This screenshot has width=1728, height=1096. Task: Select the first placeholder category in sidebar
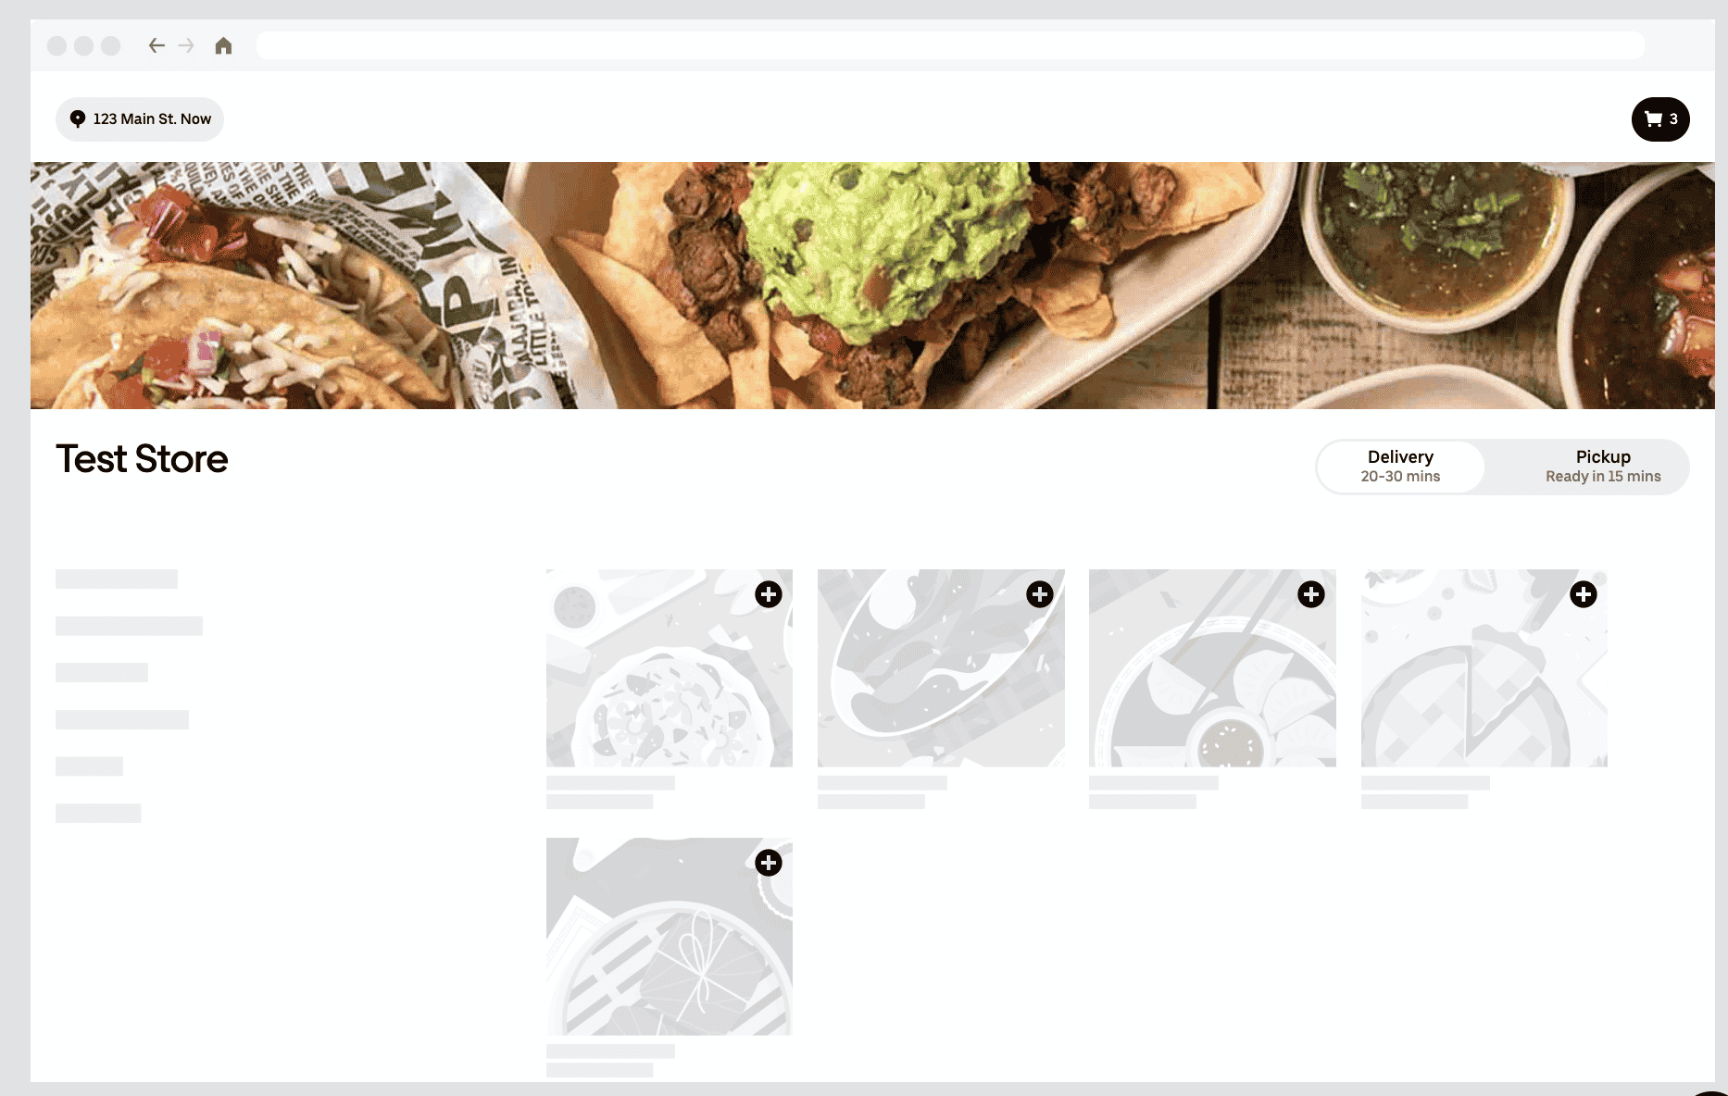click(117, 579)
